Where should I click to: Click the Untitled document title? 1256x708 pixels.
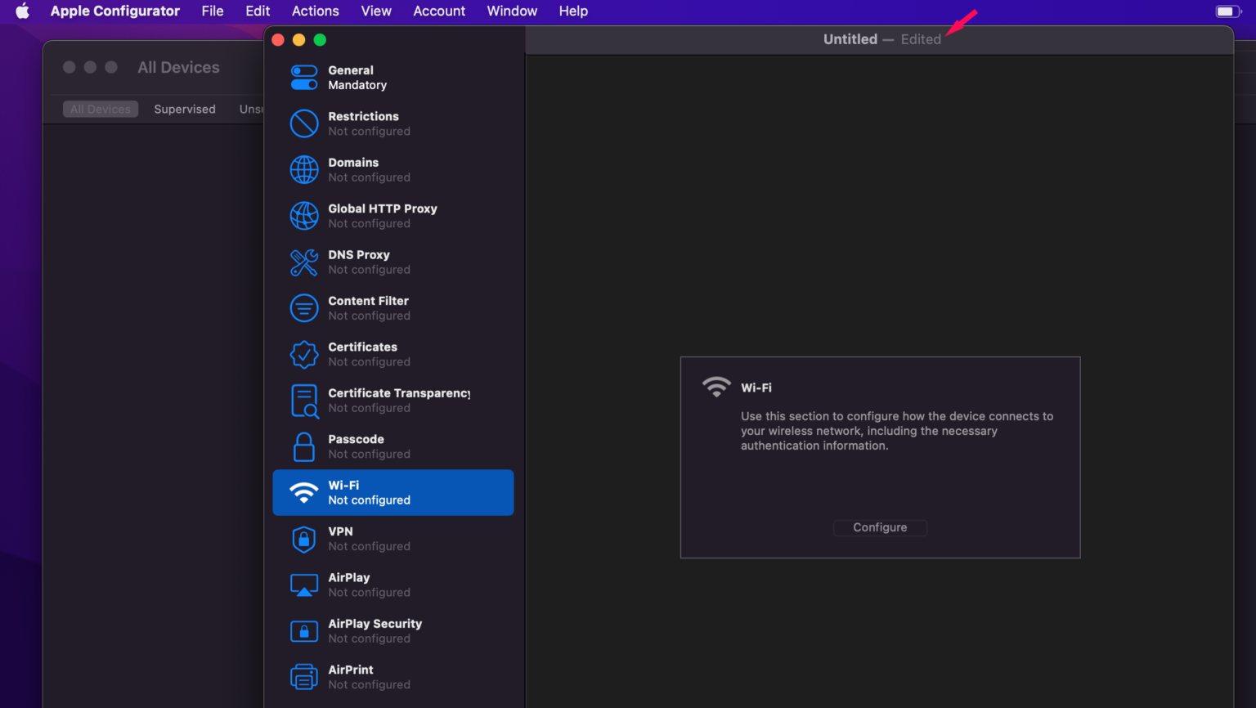tap(850, 39)
